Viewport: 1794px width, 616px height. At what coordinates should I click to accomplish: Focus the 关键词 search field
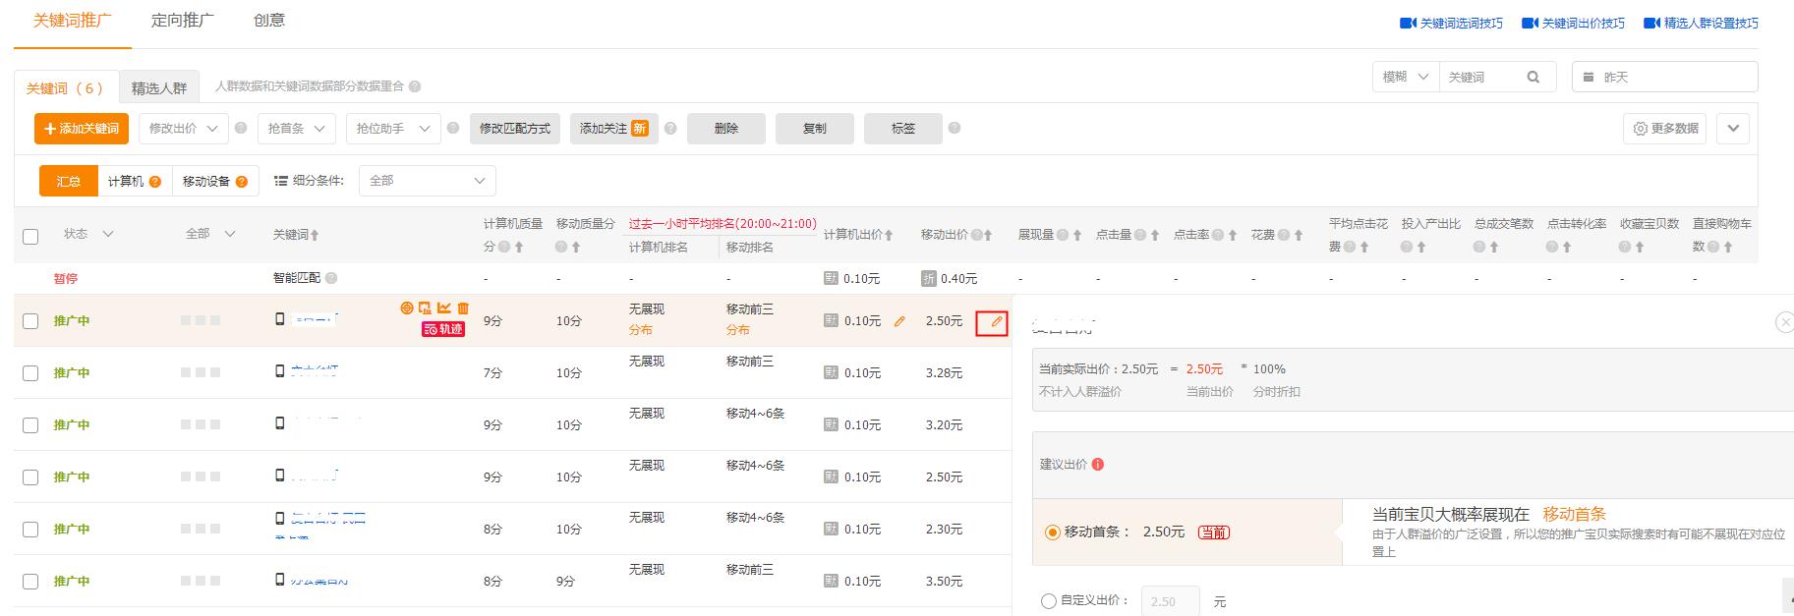(x=1482, y=77)
